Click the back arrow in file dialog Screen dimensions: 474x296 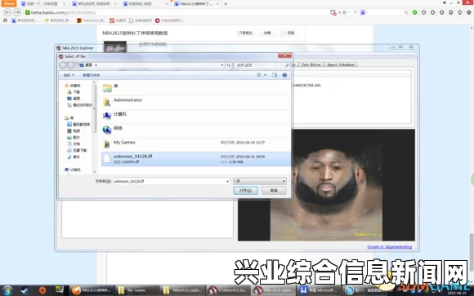(x=63, y=65)
